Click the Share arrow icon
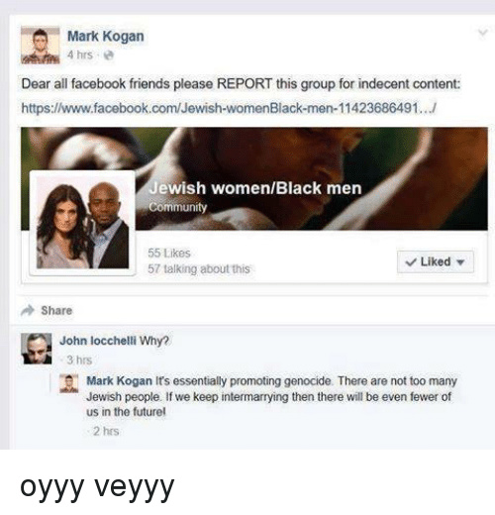The width and height of the screenshot is (495, 515). point(28,310)
